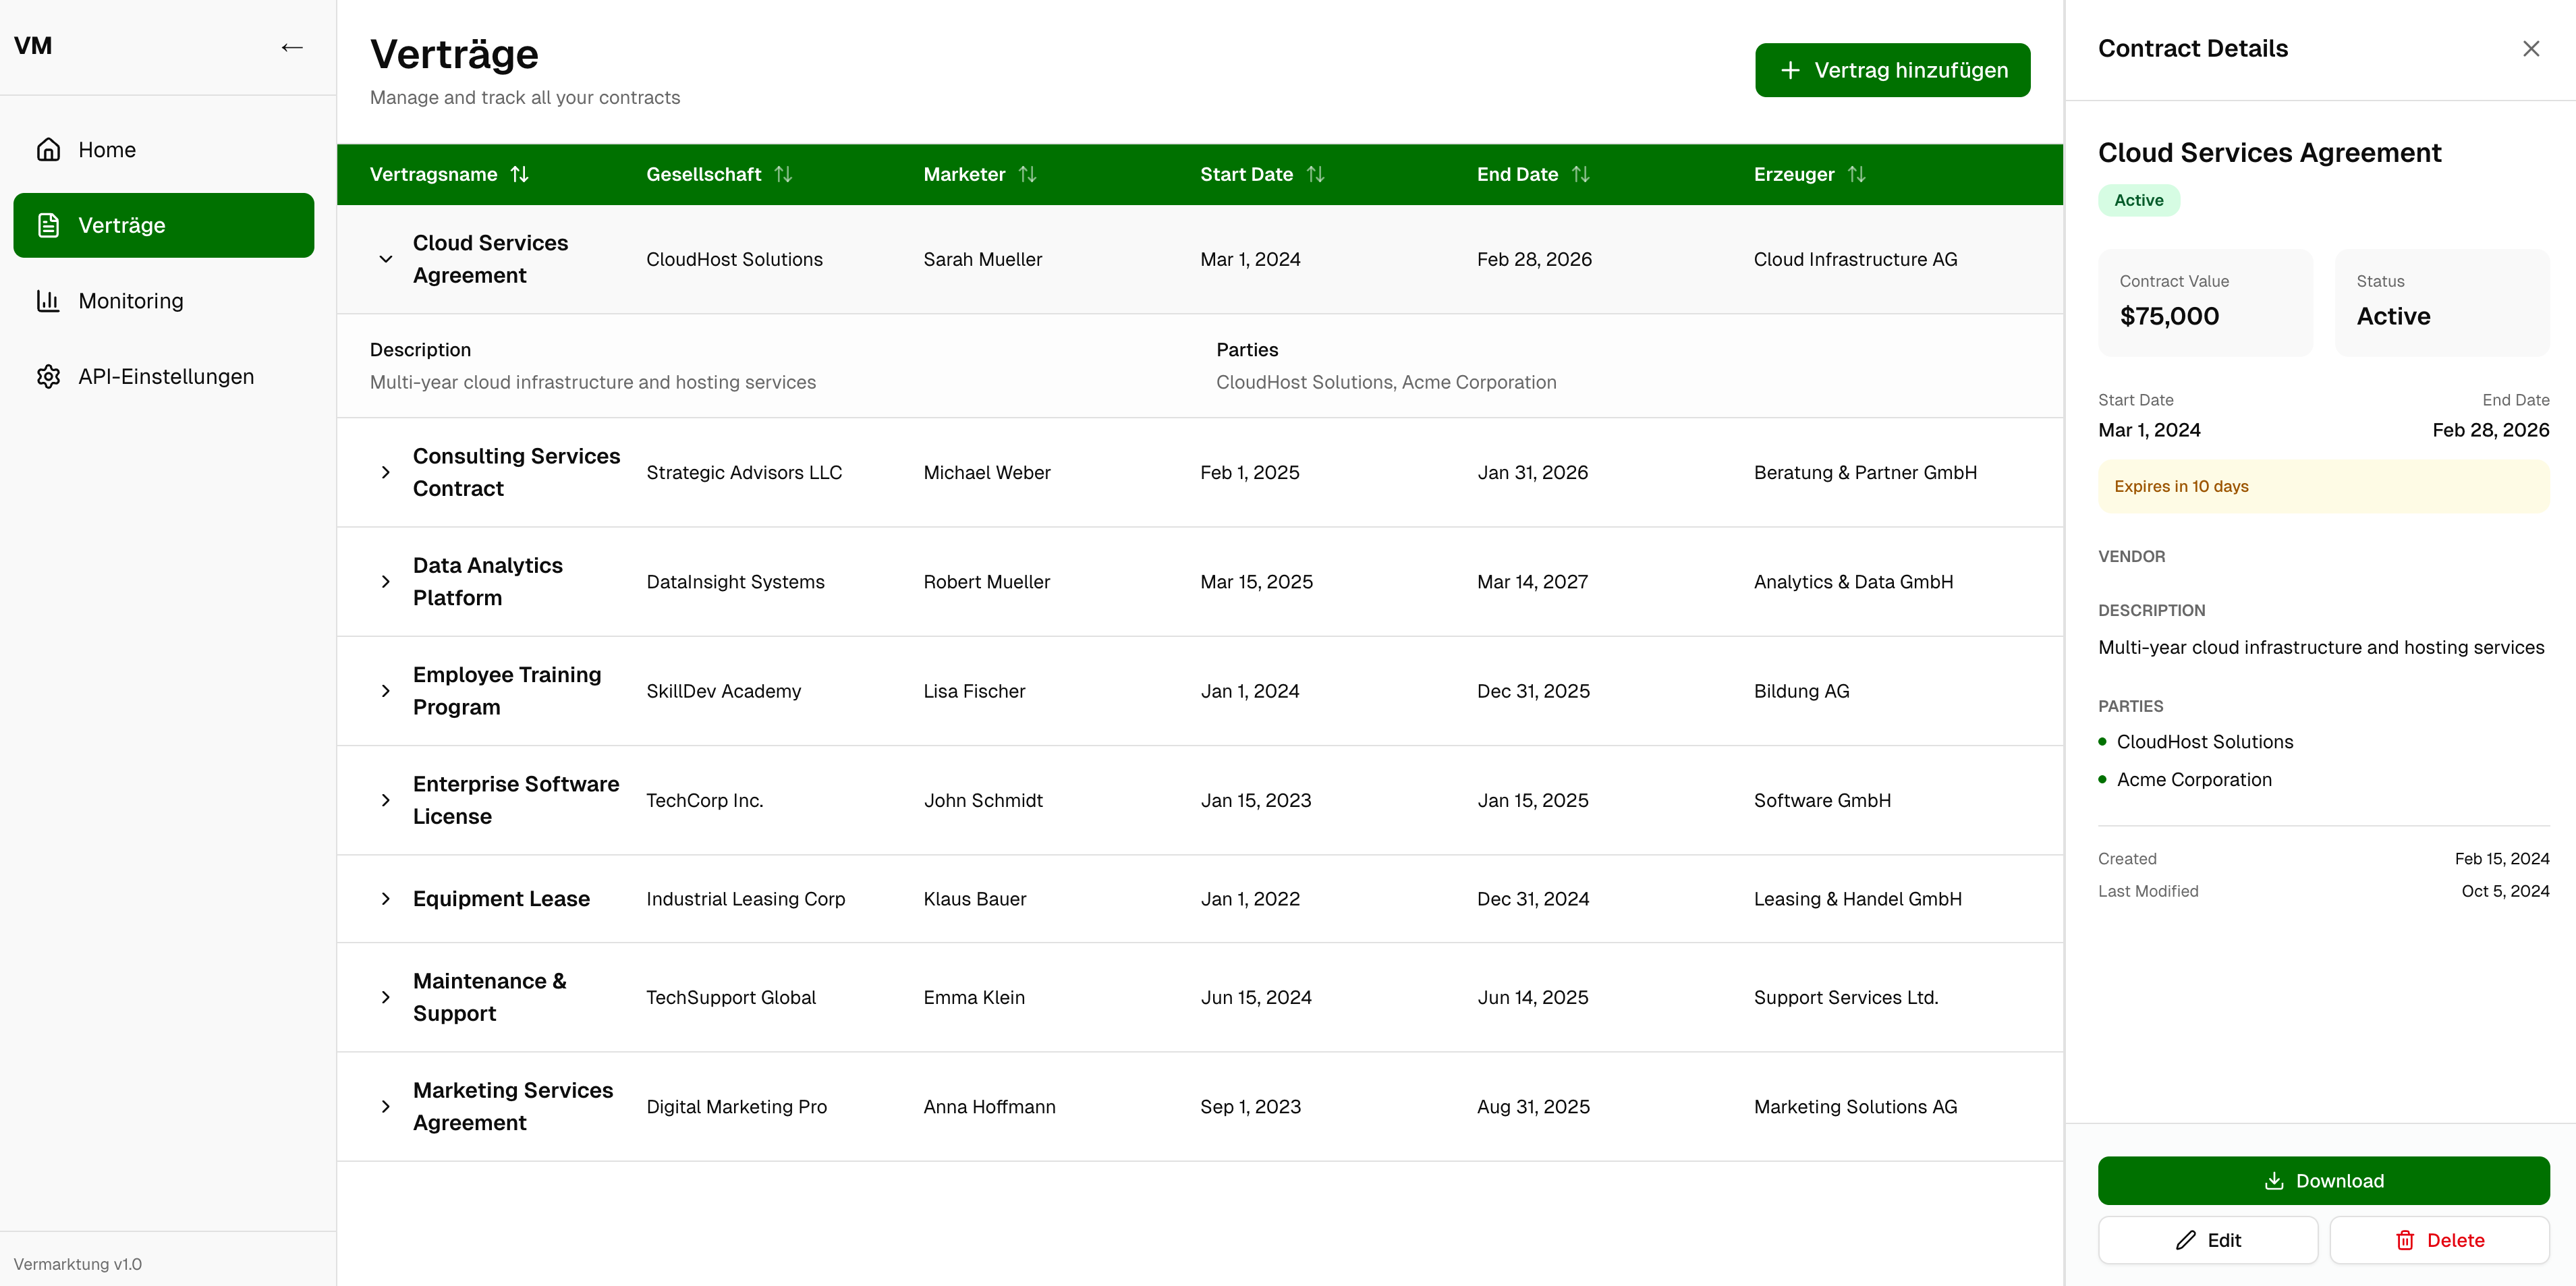
Task: Toggle sorting on the Vertragsname column
Action: pyautogui.click(x=521, y=174)
